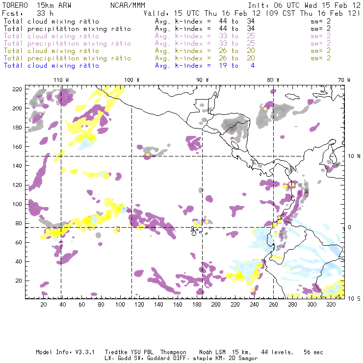Click the "NCAR/MMM" header label
Screen dimensions: 363x363
point(128,5)
